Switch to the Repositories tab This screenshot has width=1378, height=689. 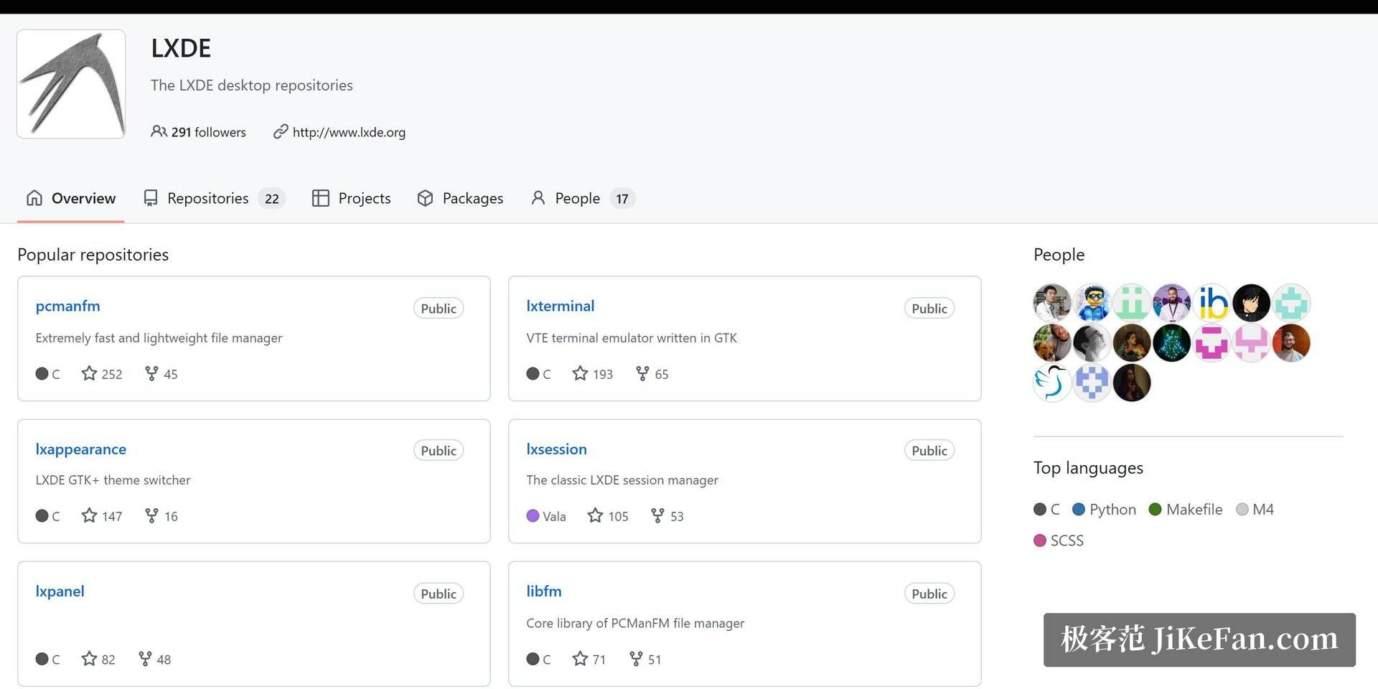click(x=214, y=198)
